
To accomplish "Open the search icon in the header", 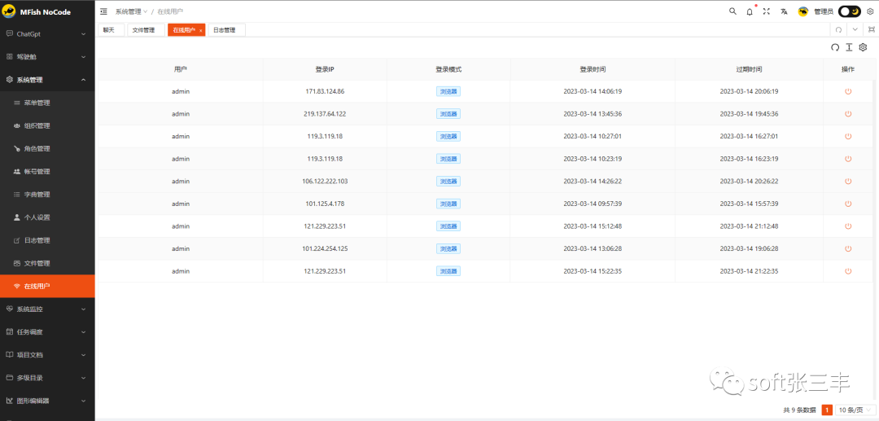I will (732, 11).
